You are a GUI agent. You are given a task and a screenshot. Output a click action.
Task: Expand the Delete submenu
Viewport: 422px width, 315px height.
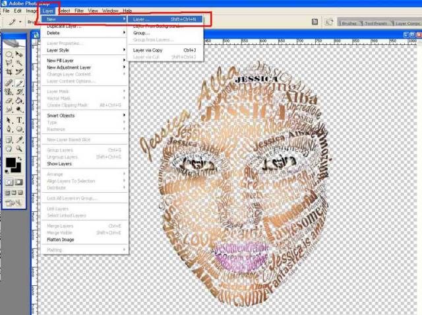click(x=84, y=33)
